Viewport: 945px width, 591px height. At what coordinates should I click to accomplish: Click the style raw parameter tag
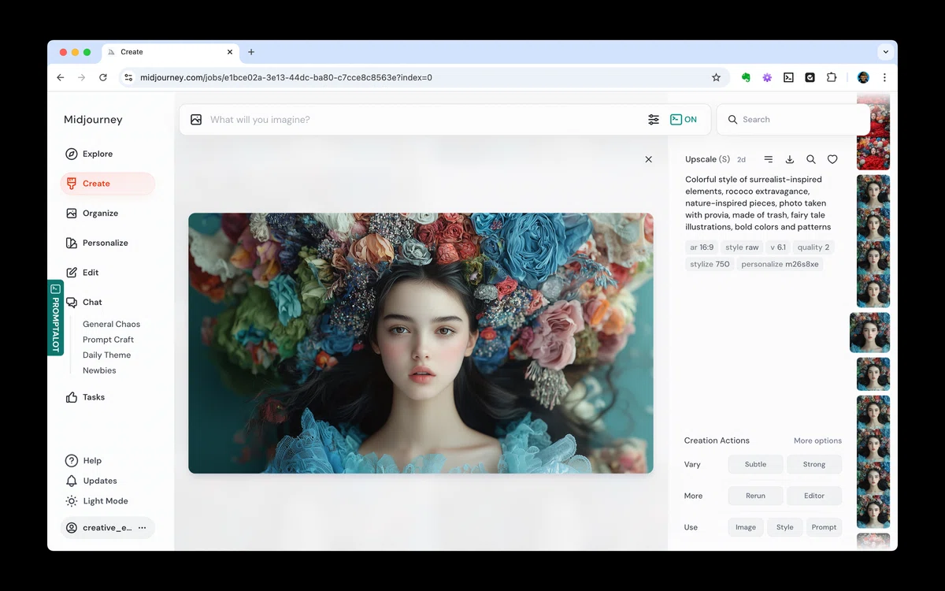point(742,247)
